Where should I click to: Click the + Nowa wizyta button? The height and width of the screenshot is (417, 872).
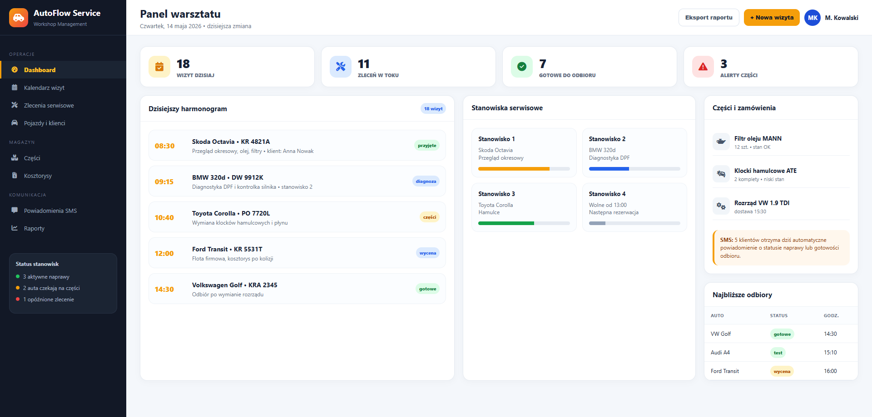pos(772,18)
